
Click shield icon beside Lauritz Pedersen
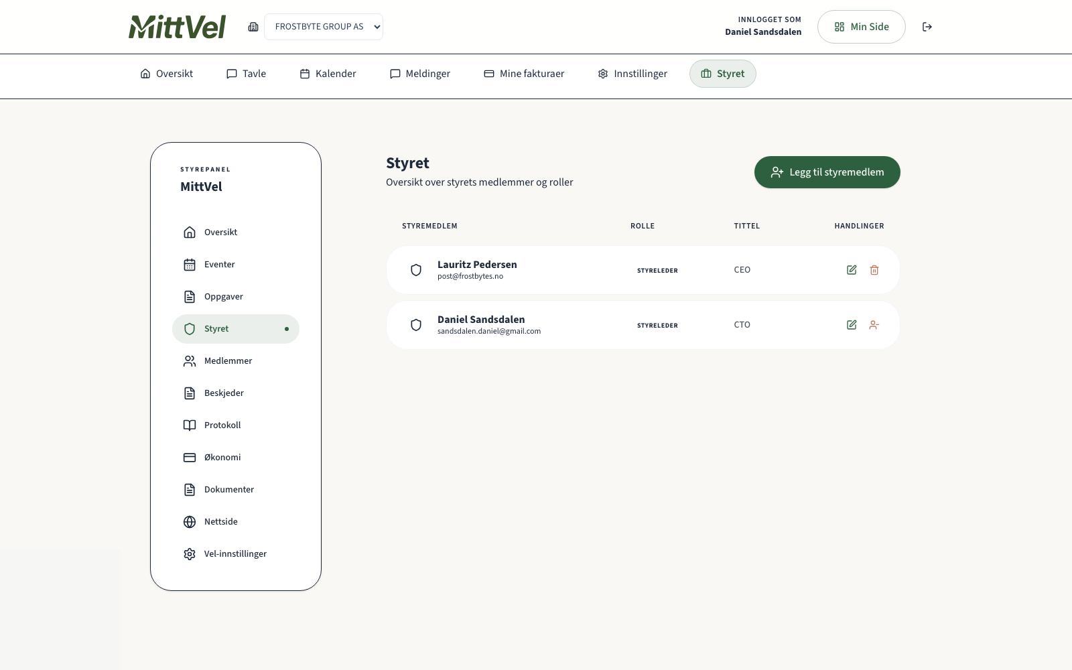point(416,270)
